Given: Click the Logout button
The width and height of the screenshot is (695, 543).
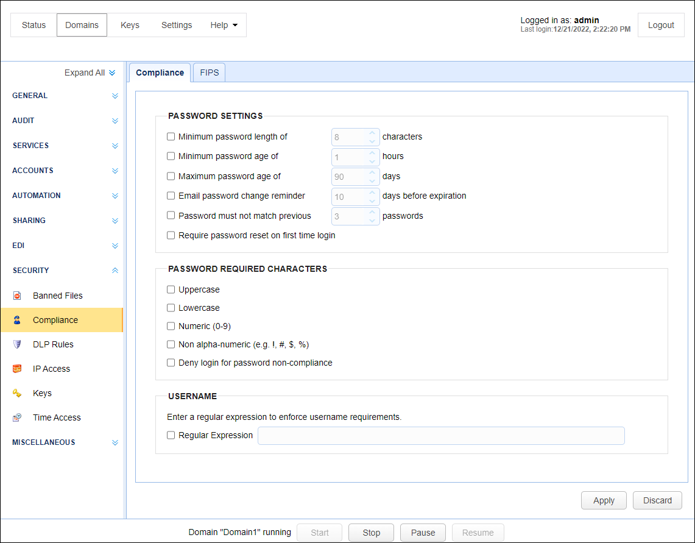Looking at the screenshot, I should (661, 25).
